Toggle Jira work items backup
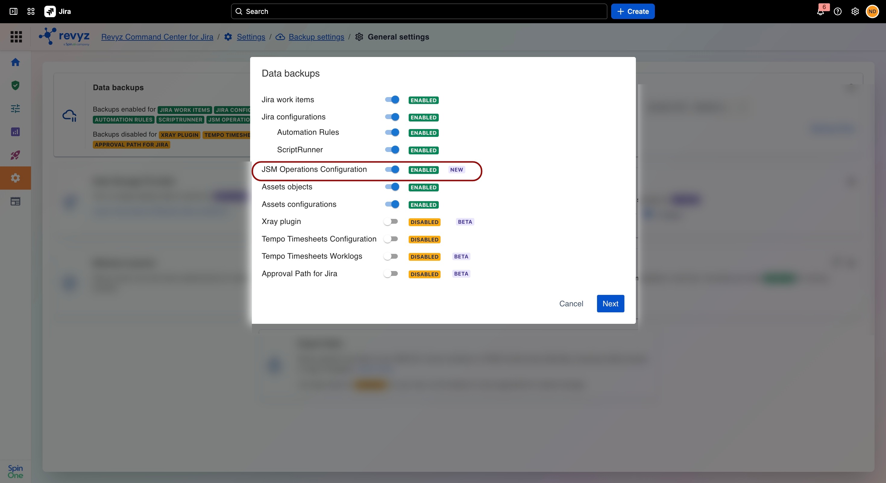This screenshot has width=886, height=483. [x=392, y=100]
